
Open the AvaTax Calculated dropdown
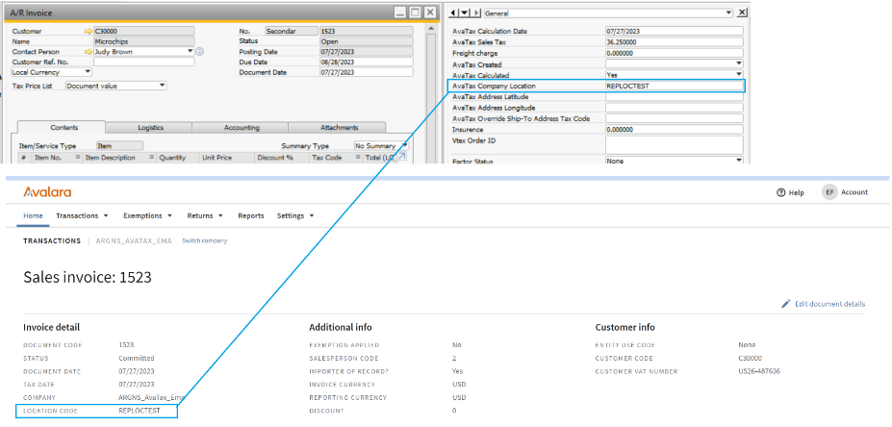pos(739,74)
